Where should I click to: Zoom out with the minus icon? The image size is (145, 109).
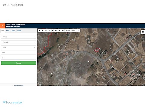(43, 30)
